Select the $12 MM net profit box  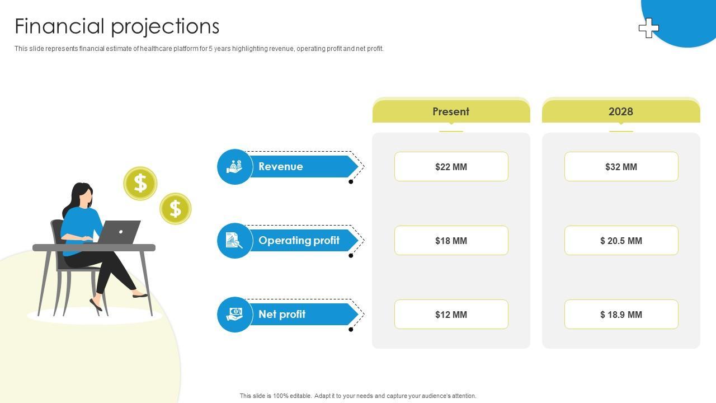coord(451,315)
